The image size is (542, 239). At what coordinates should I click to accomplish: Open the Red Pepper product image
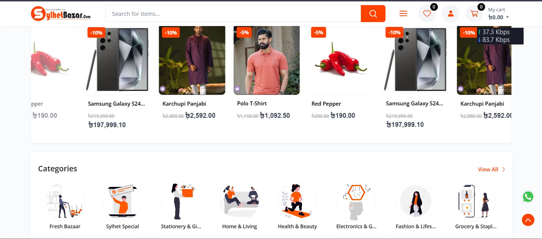coord(341,61)
